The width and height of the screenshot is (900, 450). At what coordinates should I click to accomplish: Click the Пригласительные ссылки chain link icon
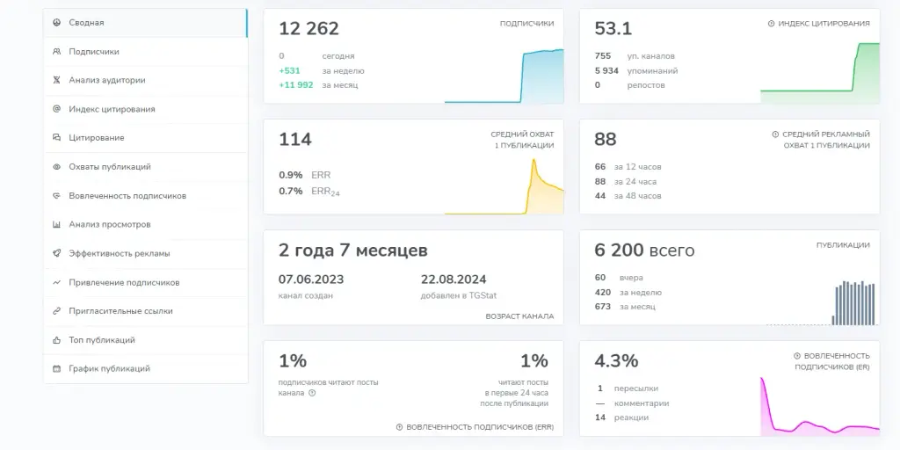(x=56, y=311)
